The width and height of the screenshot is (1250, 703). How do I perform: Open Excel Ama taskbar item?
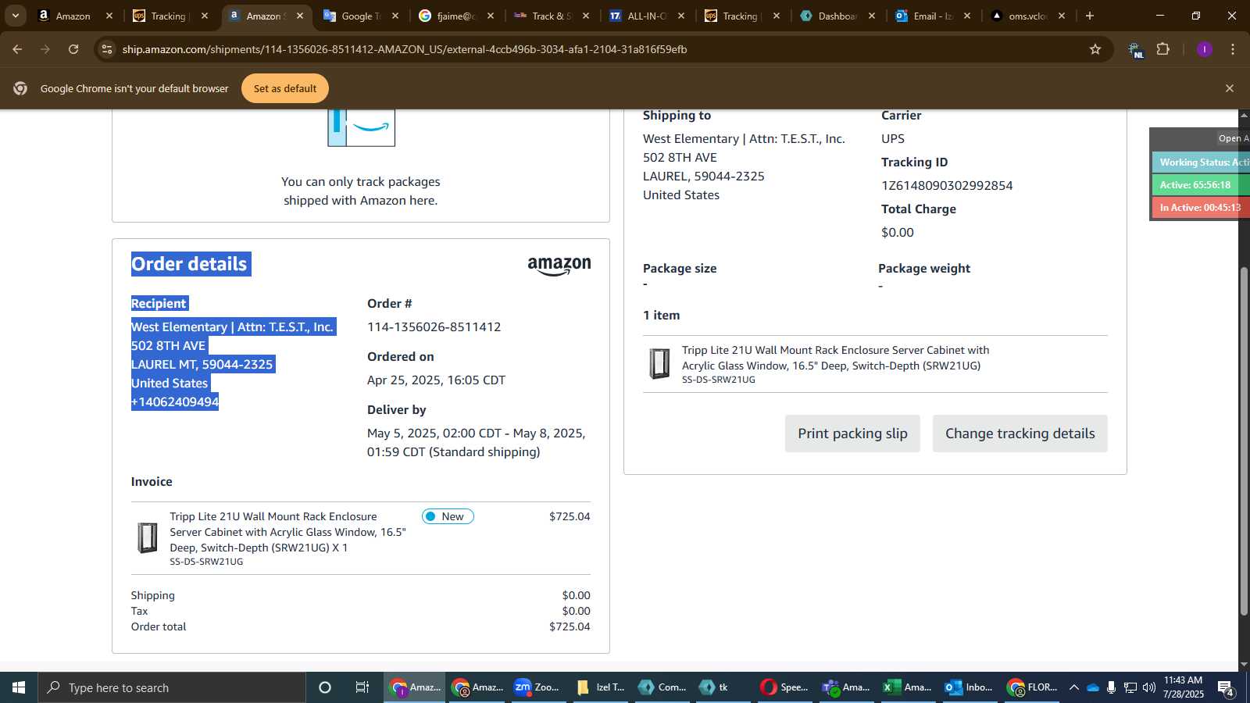point(907,687)
